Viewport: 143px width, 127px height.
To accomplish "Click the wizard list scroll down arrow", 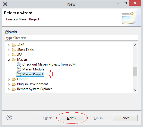I will point(135,90).
